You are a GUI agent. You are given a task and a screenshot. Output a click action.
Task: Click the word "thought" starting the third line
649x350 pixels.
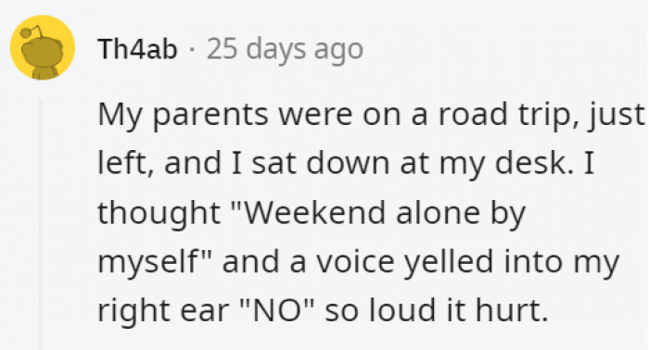pyautogui.click(x=159, y=214)
